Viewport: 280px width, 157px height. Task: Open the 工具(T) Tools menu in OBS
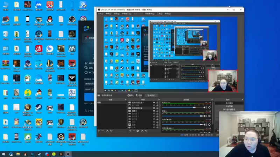[160, 14]
